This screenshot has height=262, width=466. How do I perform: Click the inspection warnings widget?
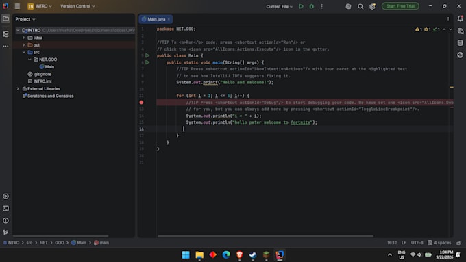click(x=428, y=29)
